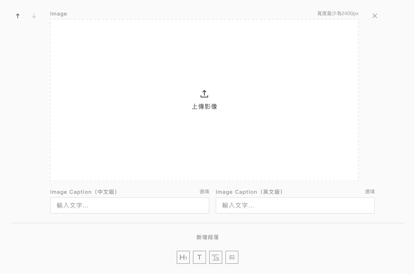The image size is (414, 274).
Task: Move the Image block down
Action: point(34,16)
